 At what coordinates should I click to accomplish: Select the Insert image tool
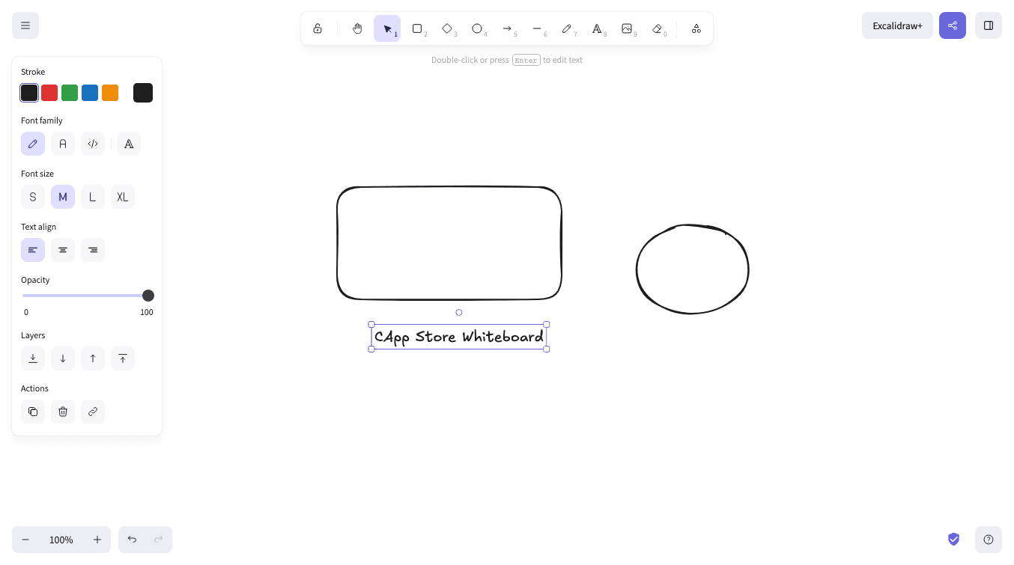click(627, 28)
